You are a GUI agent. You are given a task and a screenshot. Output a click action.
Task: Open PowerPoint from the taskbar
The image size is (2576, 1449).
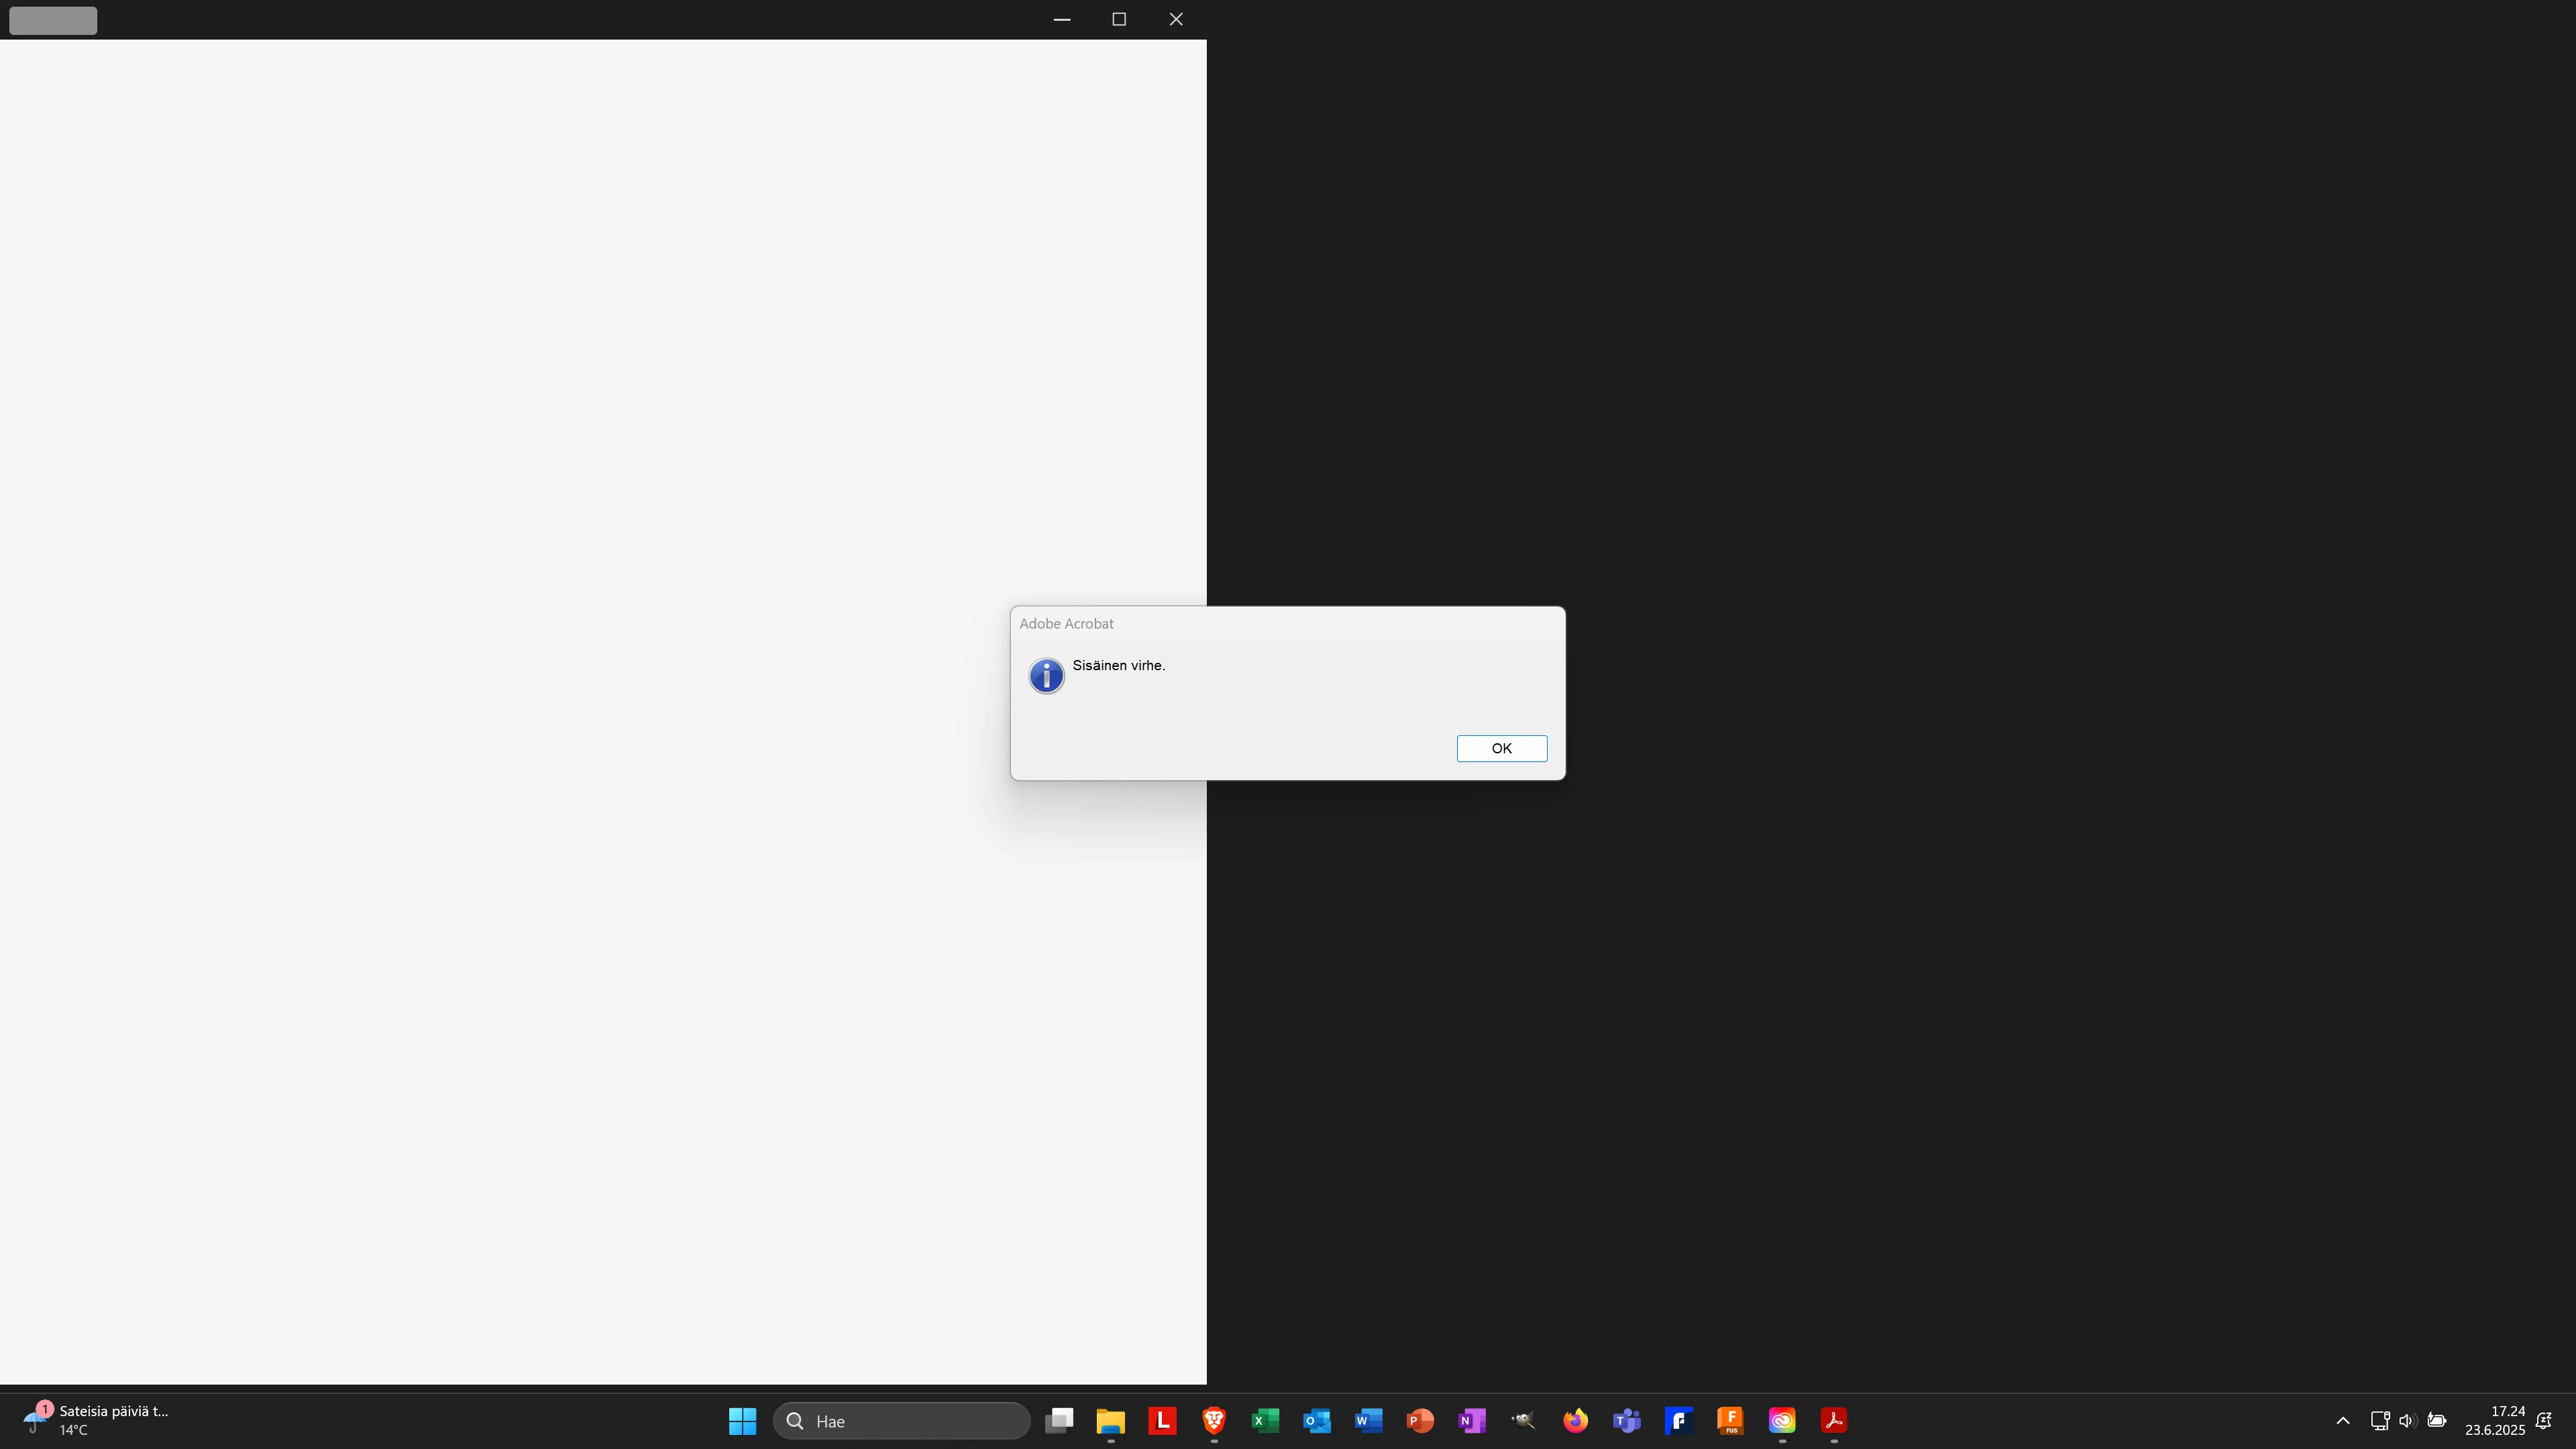[1420, 1420]
